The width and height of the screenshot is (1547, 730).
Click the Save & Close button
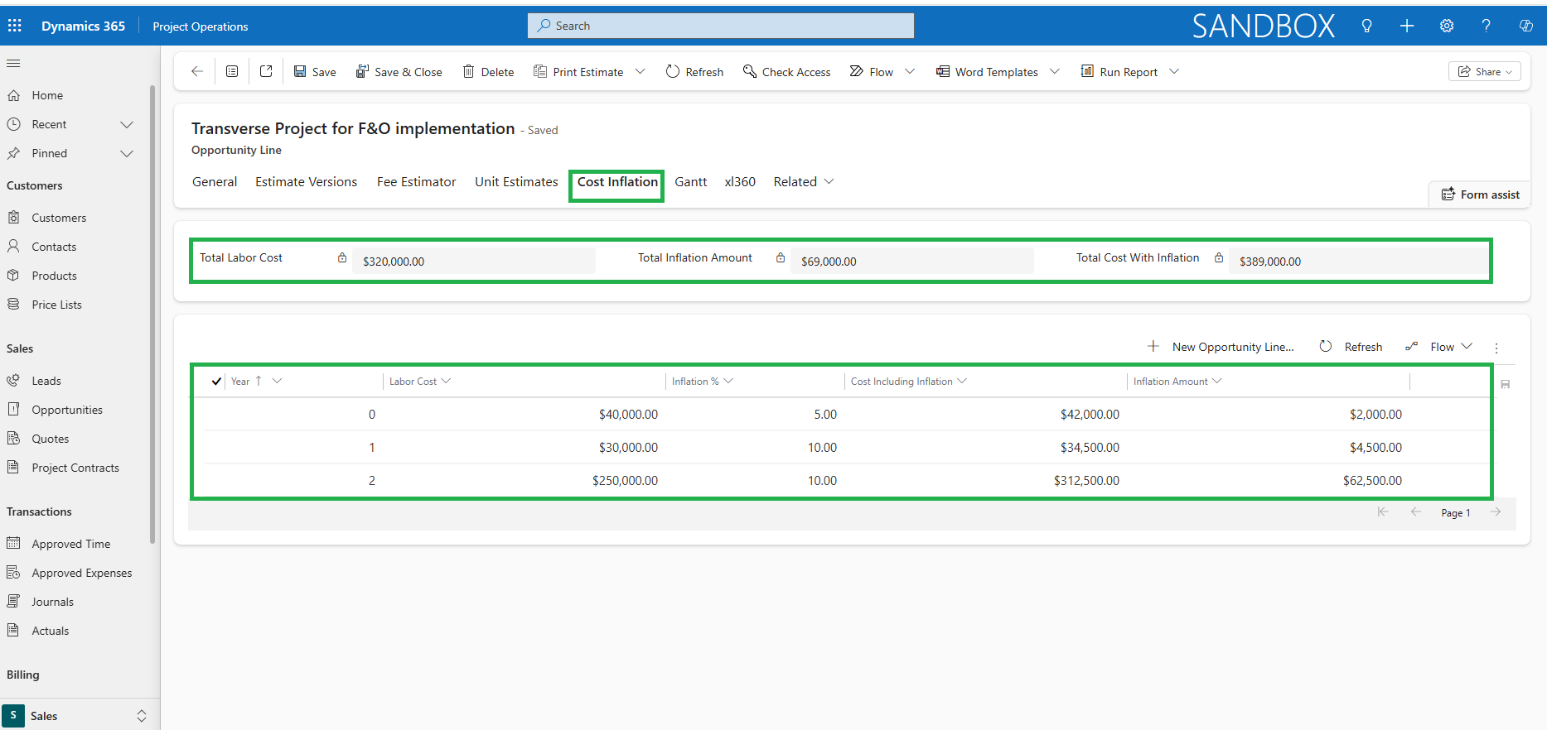click(x=399, y=72)
